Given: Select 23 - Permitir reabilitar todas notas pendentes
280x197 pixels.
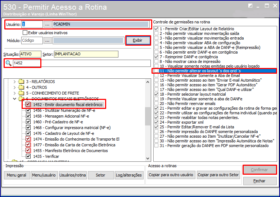Looking at the screenshot, I should 199,118.
